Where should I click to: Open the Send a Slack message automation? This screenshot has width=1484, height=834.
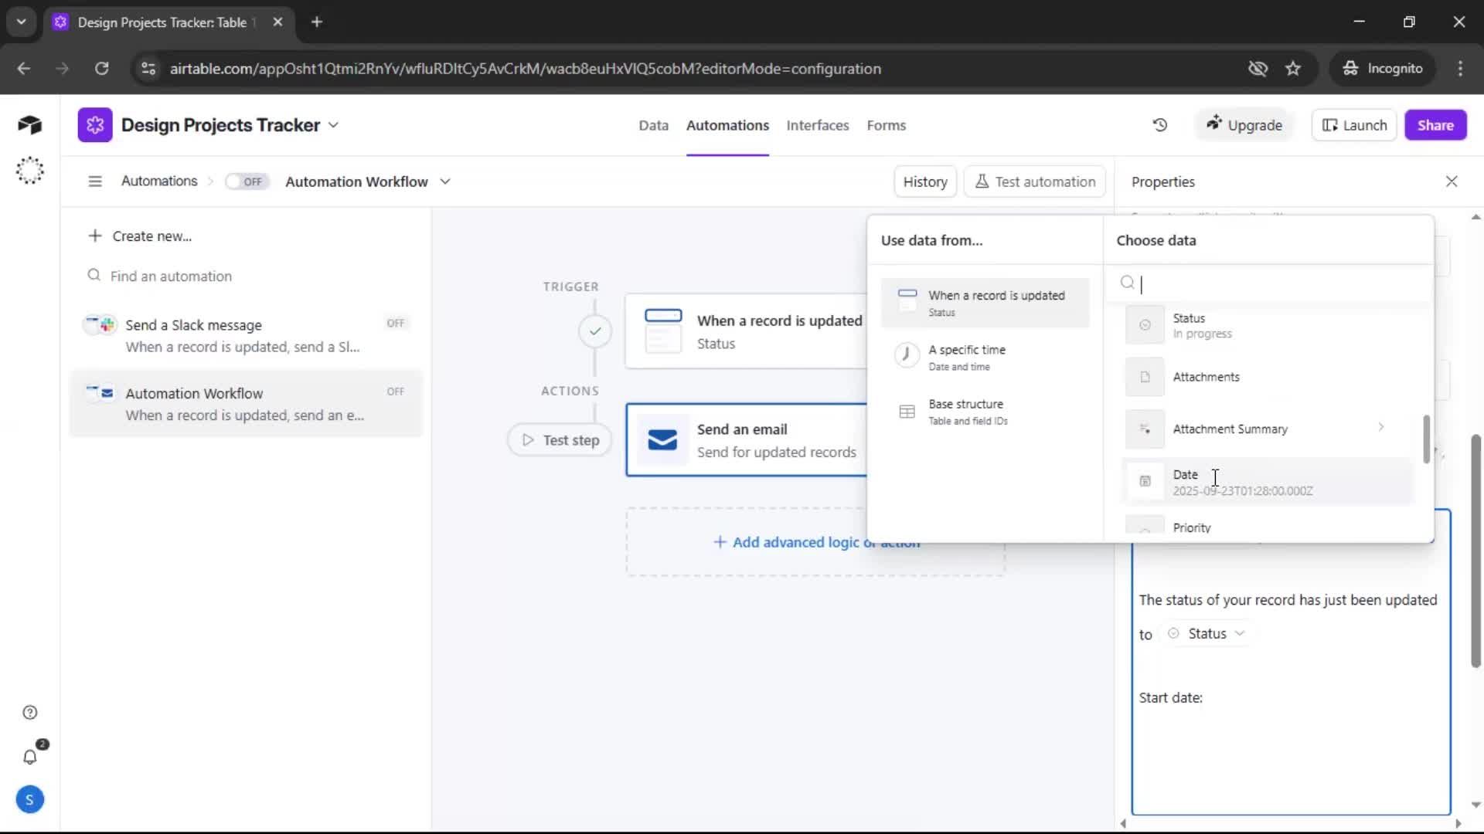click(246, 335)
